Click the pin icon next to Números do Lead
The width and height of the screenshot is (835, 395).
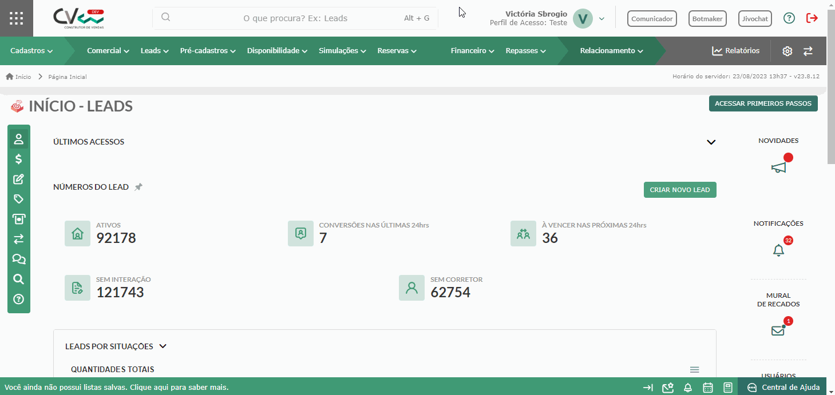click(x=138, y=187)
